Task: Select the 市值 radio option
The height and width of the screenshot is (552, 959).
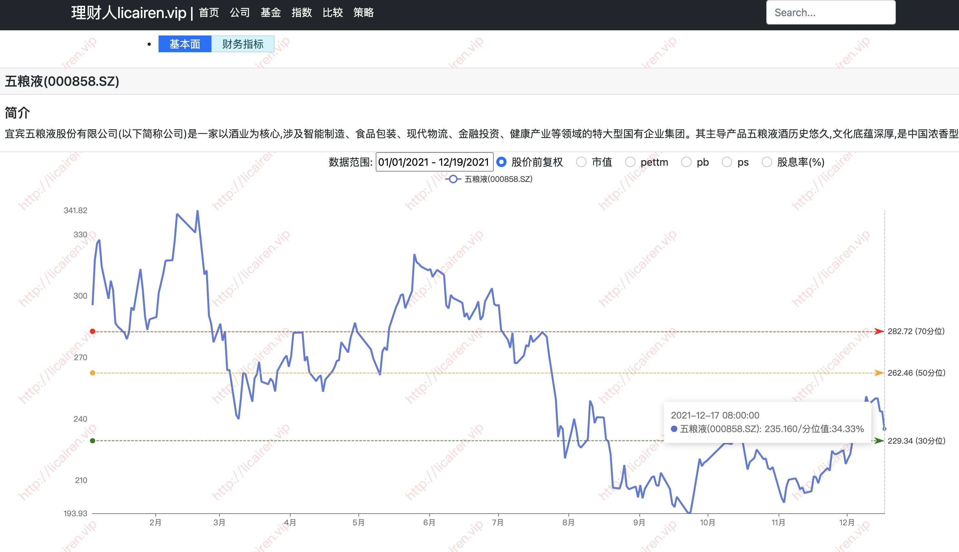Action: (x=581, y=162)
